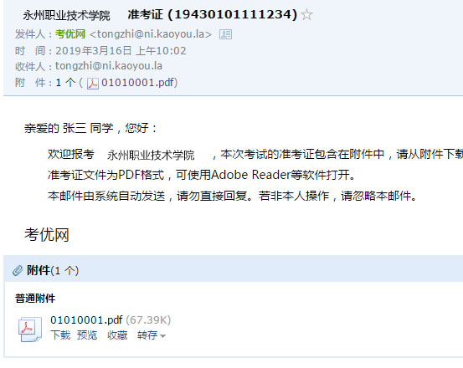
Task: Click recipient address tongzhi@ni.kaoyou.la
Action: [109, 66]
